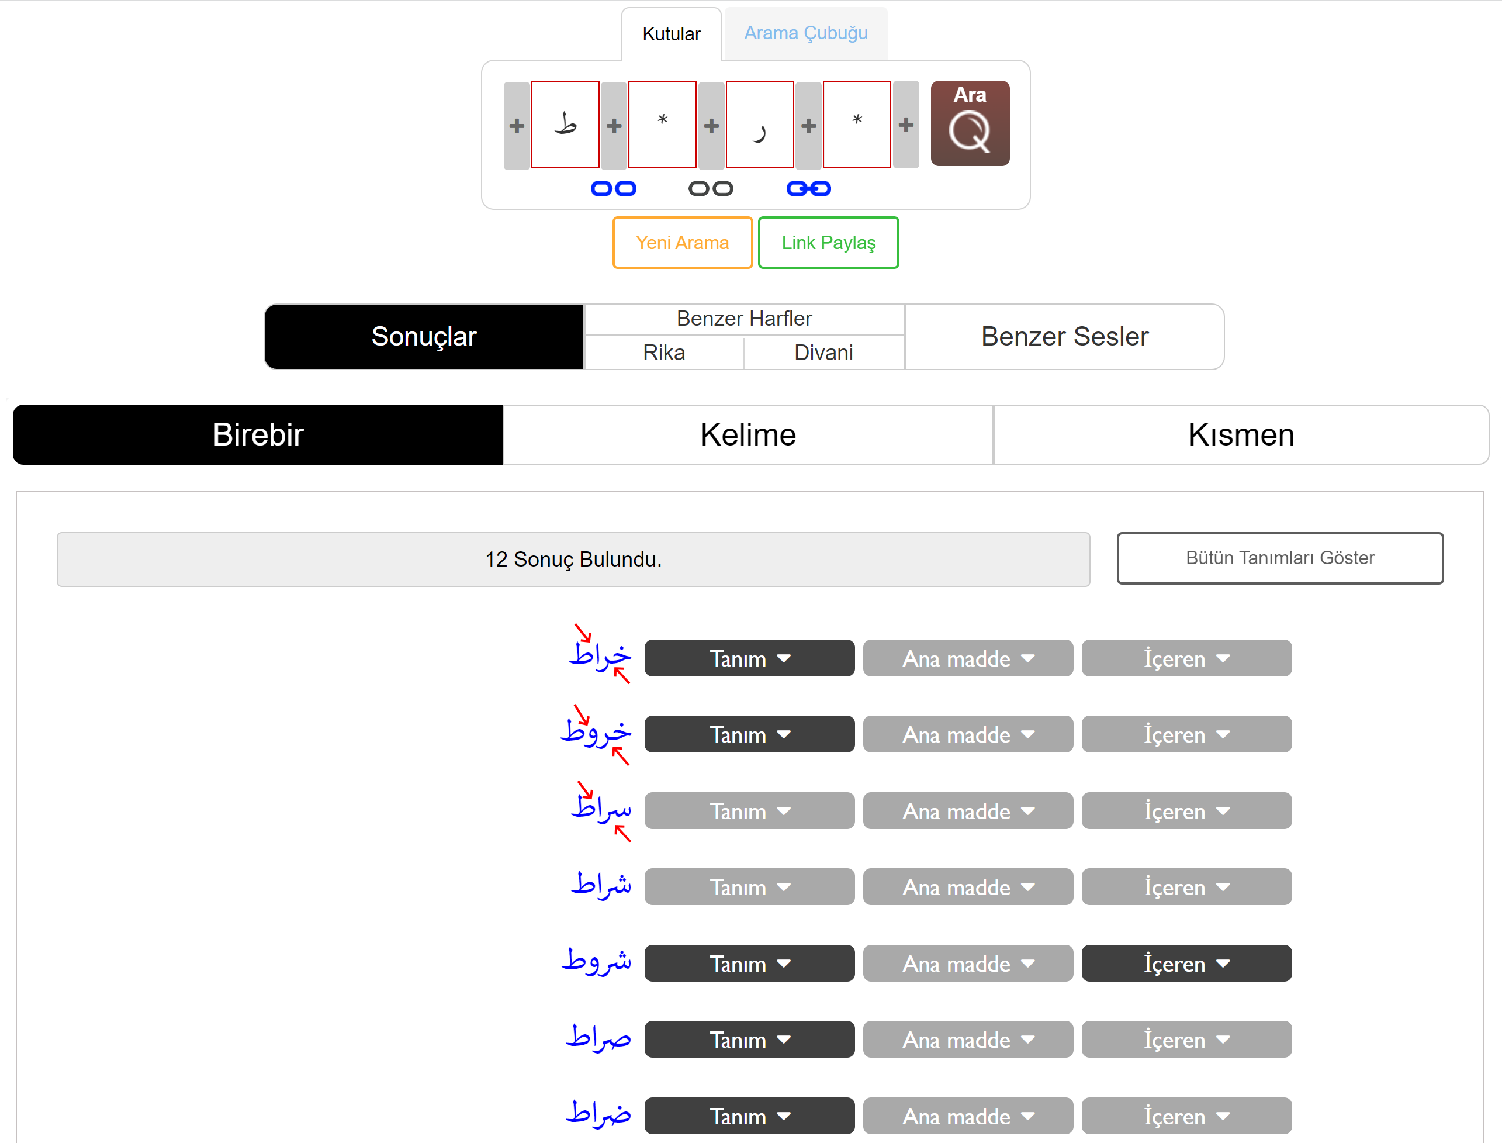Click the plus icon between first asterisk and ر
Screen dimensions: 1502x1143
[x=711, y=125]
